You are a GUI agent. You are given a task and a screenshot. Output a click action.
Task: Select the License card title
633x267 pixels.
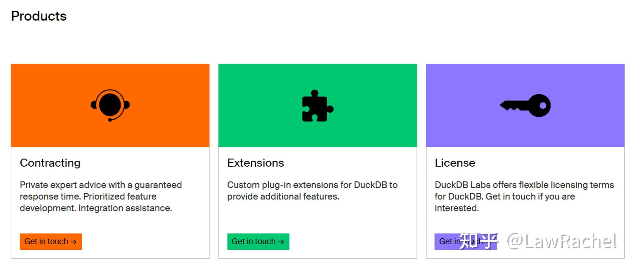455,163
